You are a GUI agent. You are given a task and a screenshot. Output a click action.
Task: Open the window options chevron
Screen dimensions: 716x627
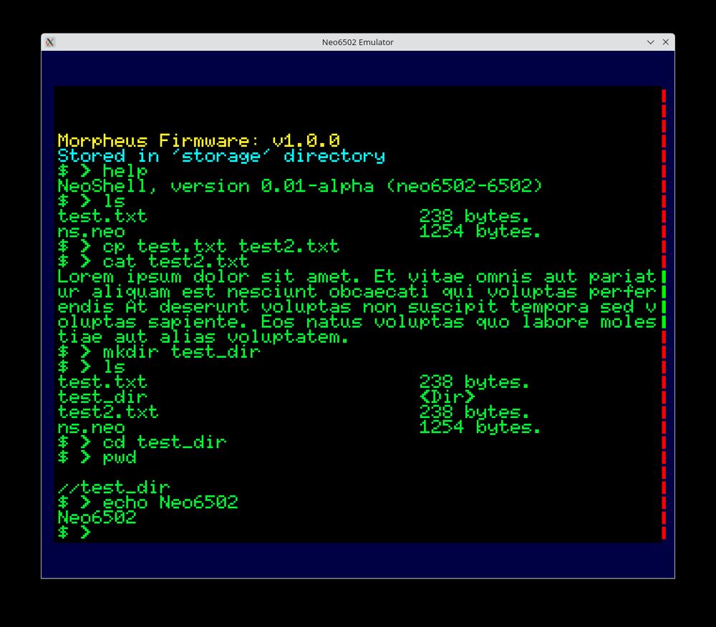pyautogui.click(x=652, y=42)
